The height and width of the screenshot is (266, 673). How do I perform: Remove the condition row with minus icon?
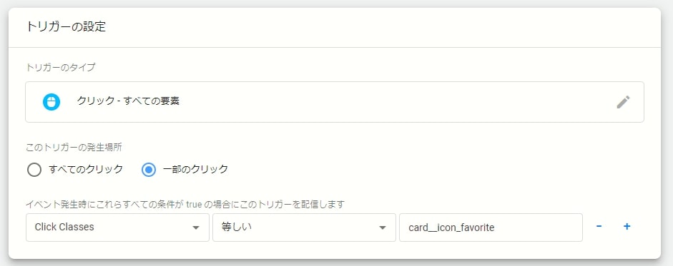point(599,226)
